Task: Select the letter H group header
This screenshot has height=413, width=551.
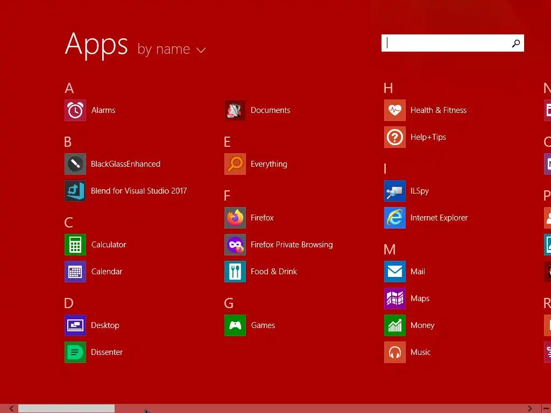Action: [x=388, y=88]
